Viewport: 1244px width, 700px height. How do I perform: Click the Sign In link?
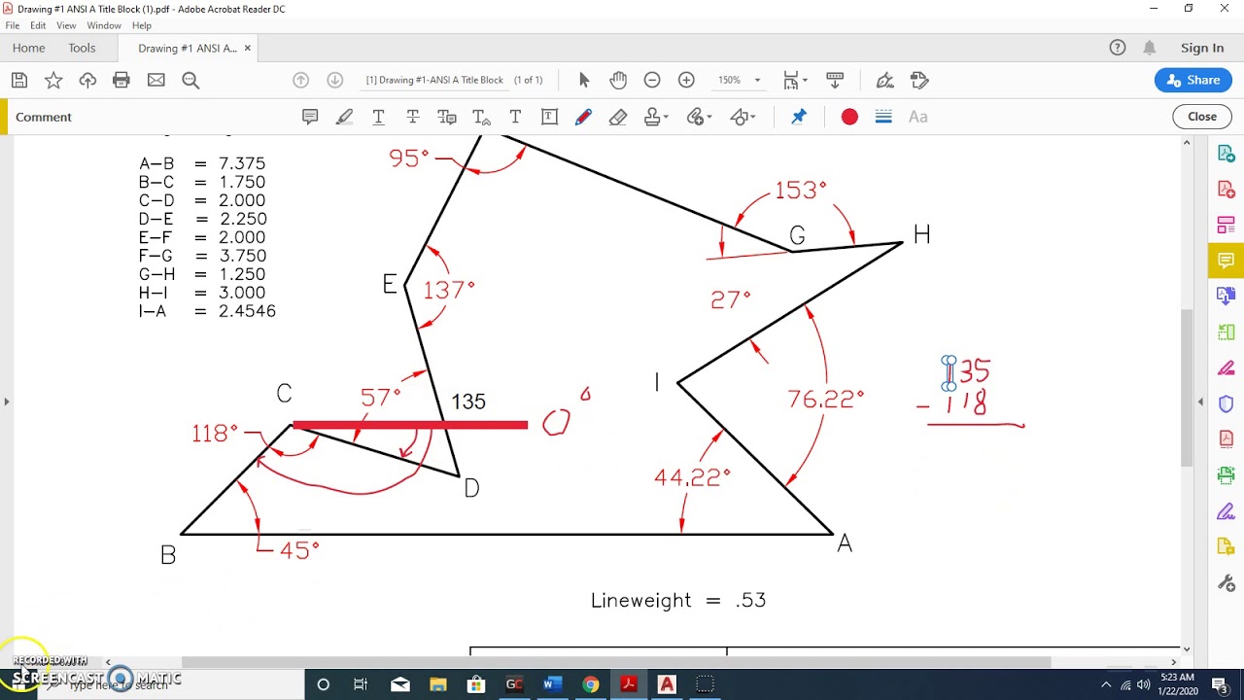[1202, 48]
